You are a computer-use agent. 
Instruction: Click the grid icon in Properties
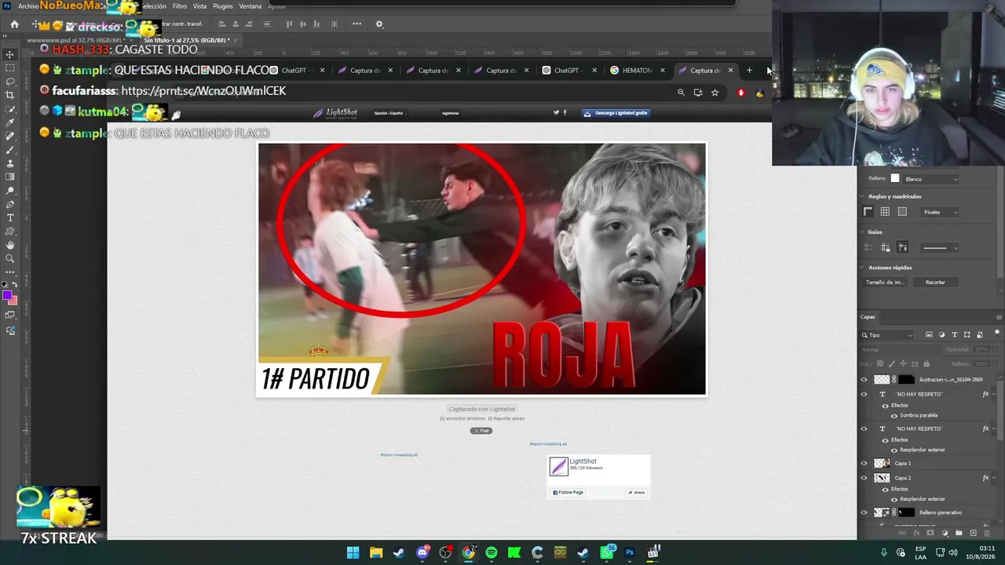[x=885, y=212]
